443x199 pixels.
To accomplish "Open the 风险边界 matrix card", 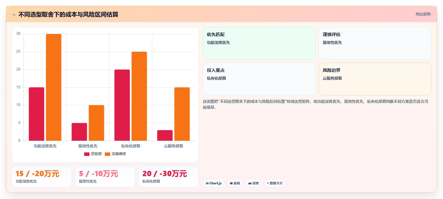I will (375, 79).
